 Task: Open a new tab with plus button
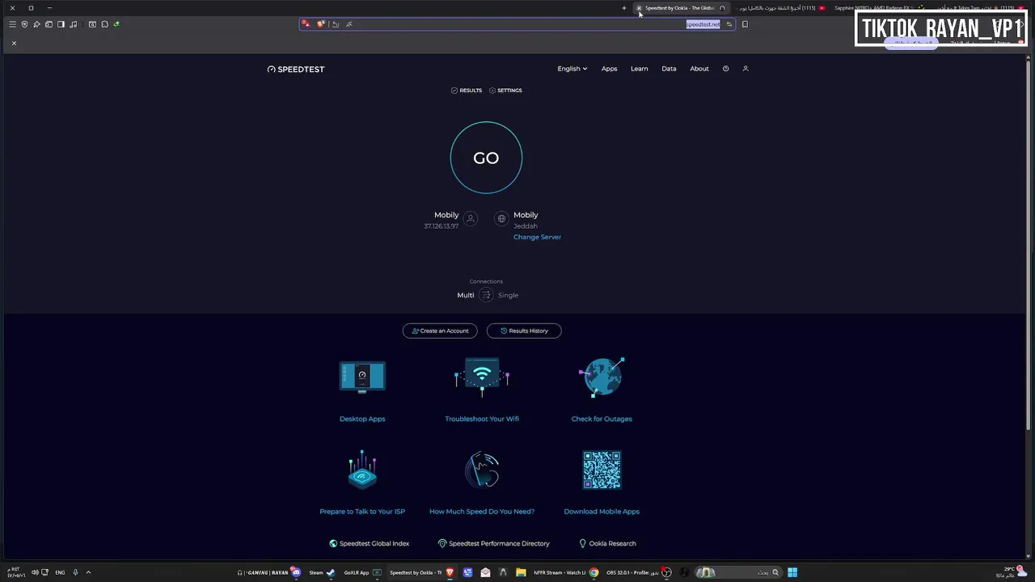tap(624, 8)
